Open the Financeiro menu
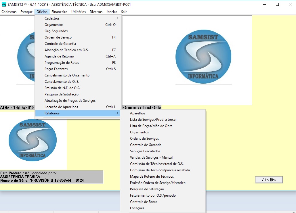This screenshot has height=213, width=296. pos(59,12)
